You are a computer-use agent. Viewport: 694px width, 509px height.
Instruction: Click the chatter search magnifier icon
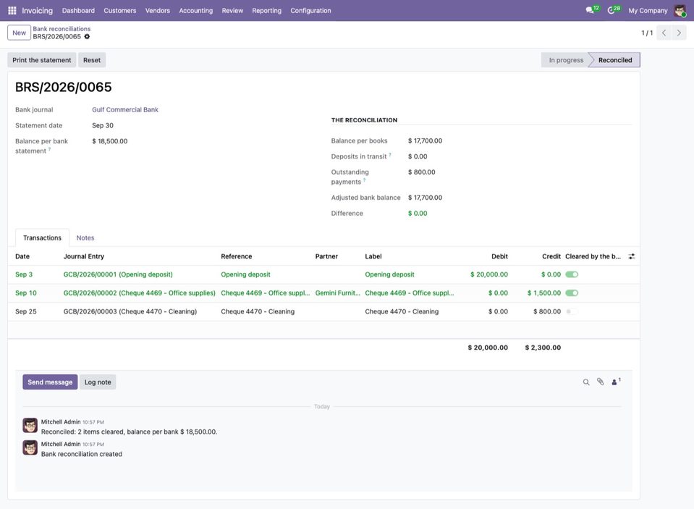(586, 382)
